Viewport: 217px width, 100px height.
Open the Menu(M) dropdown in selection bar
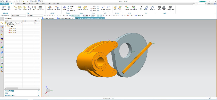pyautogui.click(x=5, y=16)
